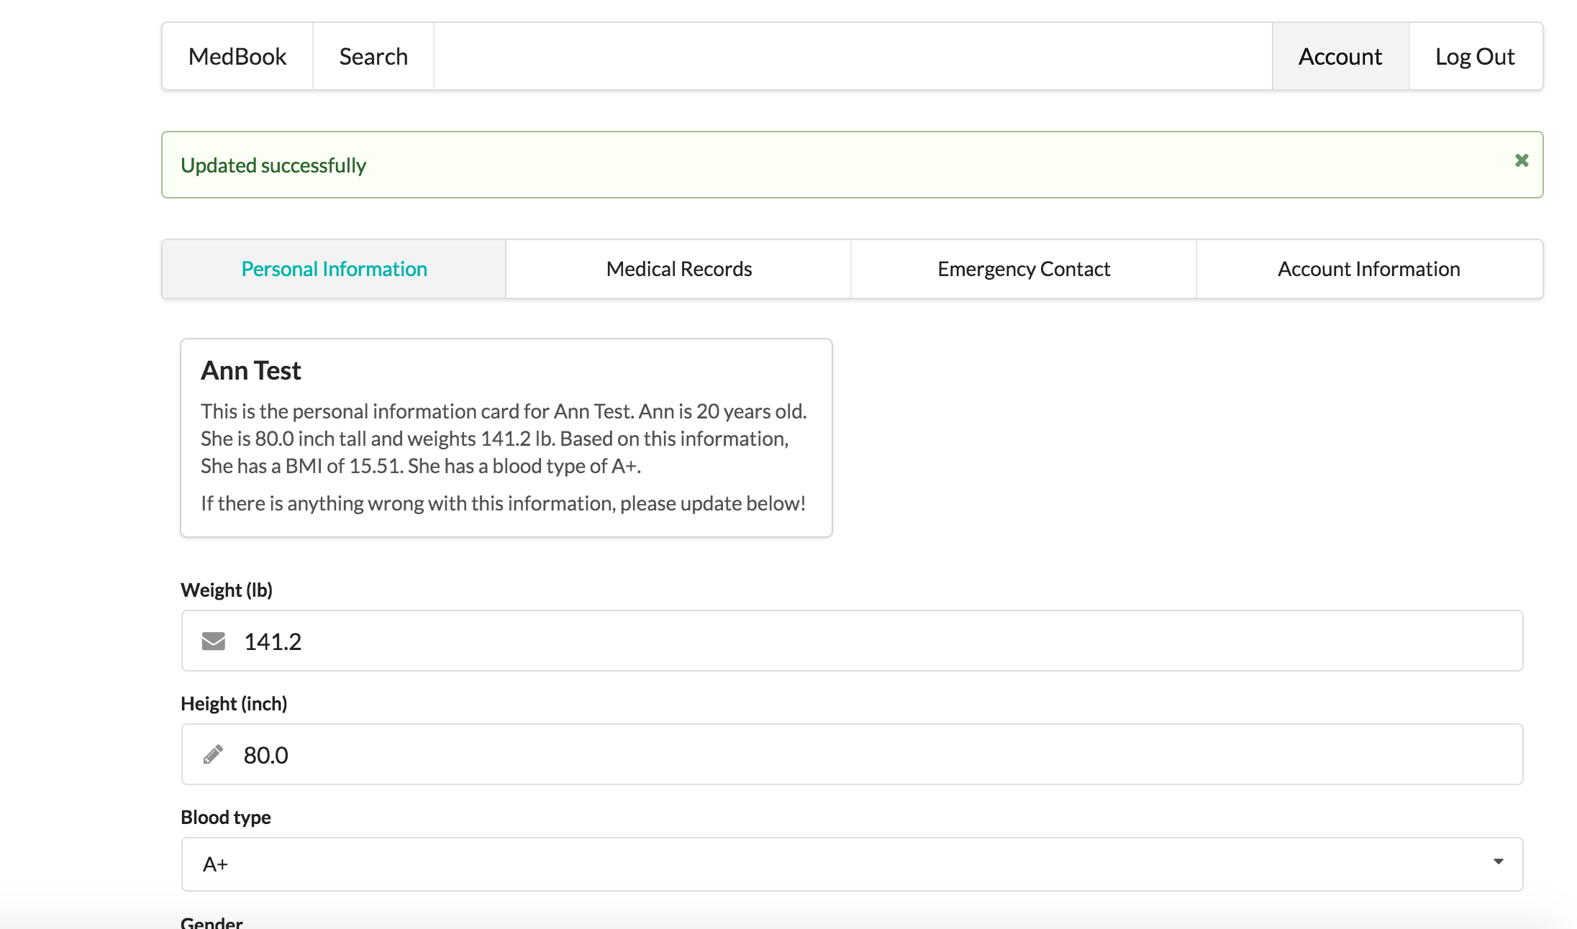Screen dimensions: 1577x929
Task: Select the Personal Information tab
Action: tap(334, 269)
